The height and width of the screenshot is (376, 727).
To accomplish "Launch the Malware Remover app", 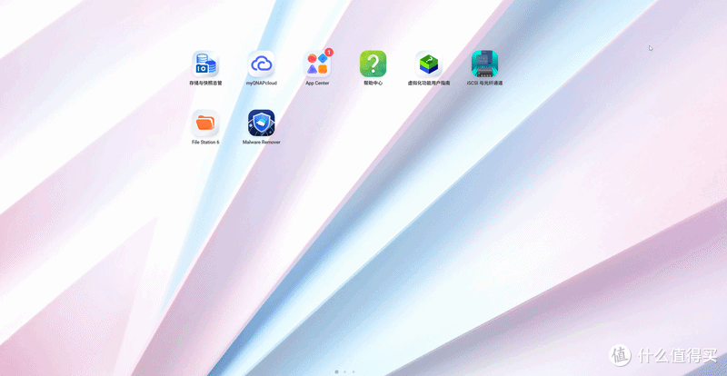I will pos(261,123).
